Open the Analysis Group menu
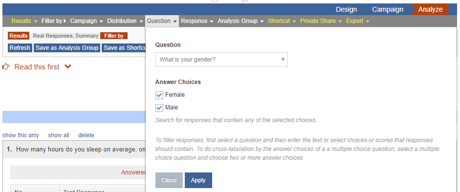 click(241, 21)
